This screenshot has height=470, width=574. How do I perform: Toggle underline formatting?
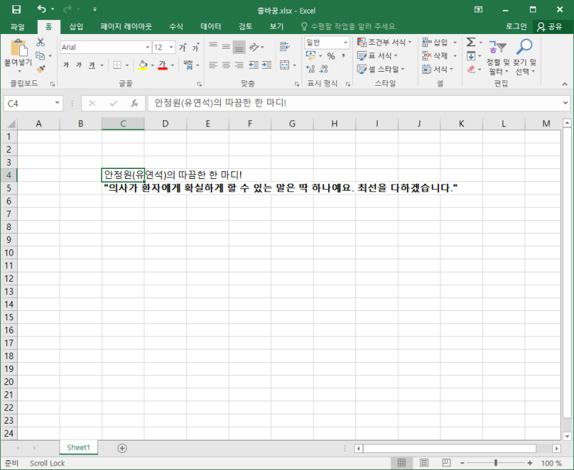coord(92,65)
